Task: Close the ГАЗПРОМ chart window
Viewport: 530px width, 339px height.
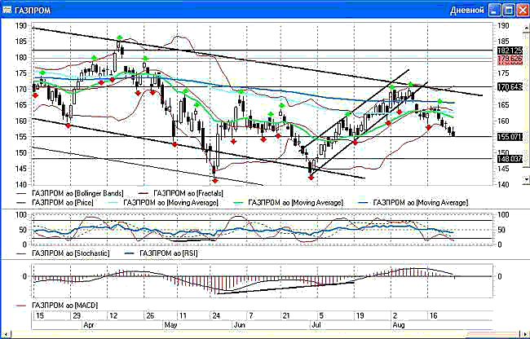Action: click(x=522, y=10)
